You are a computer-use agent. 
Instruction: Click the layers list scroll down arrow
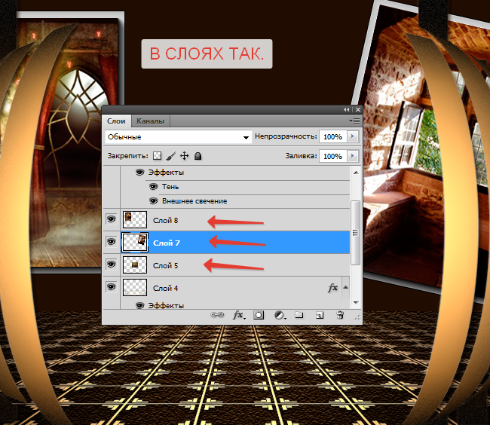coord(356,303)
